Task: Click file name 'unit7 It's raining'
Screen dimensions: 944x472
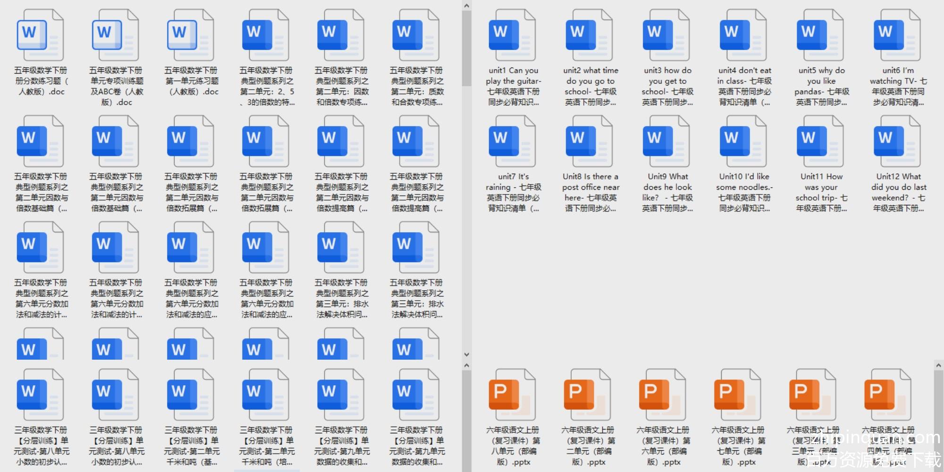Action: point(514,193)
